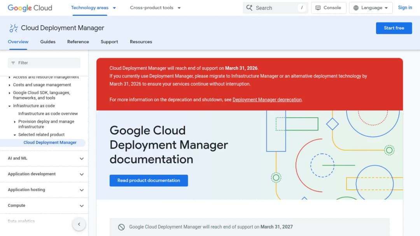Click the Language globe icon
The image size is (420, 236).
pyautogui.click(x=356, y=8)
